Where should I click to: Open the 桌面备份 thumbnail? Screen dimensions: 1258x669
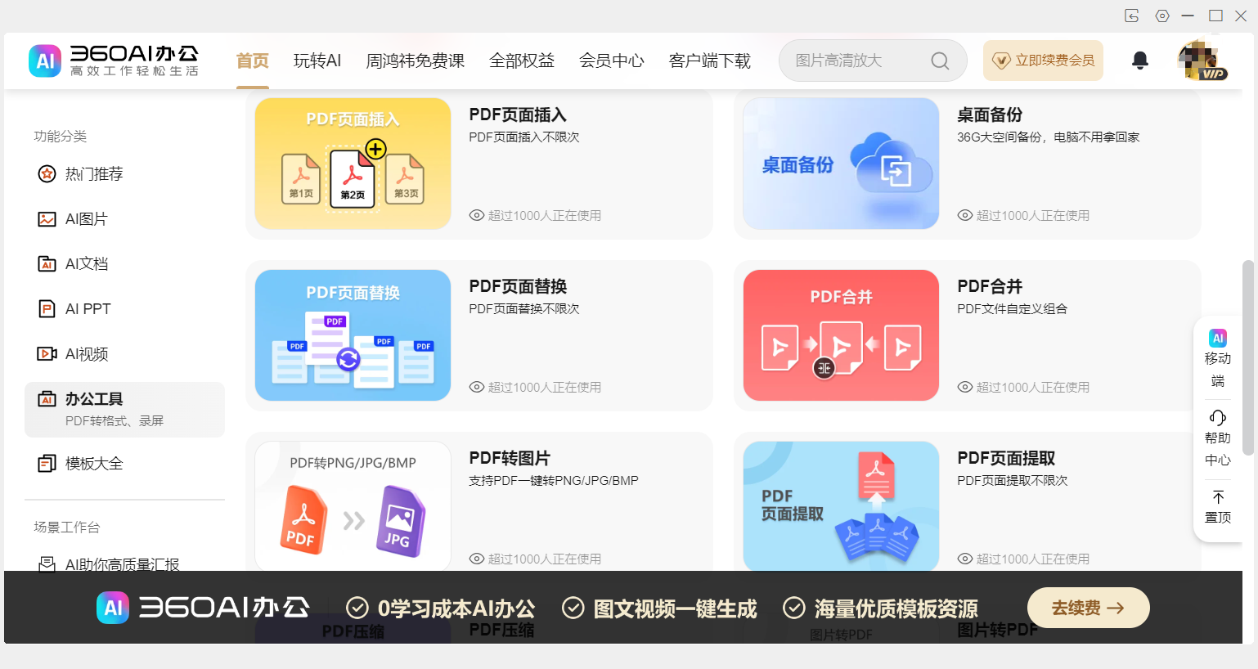[841, 164]
